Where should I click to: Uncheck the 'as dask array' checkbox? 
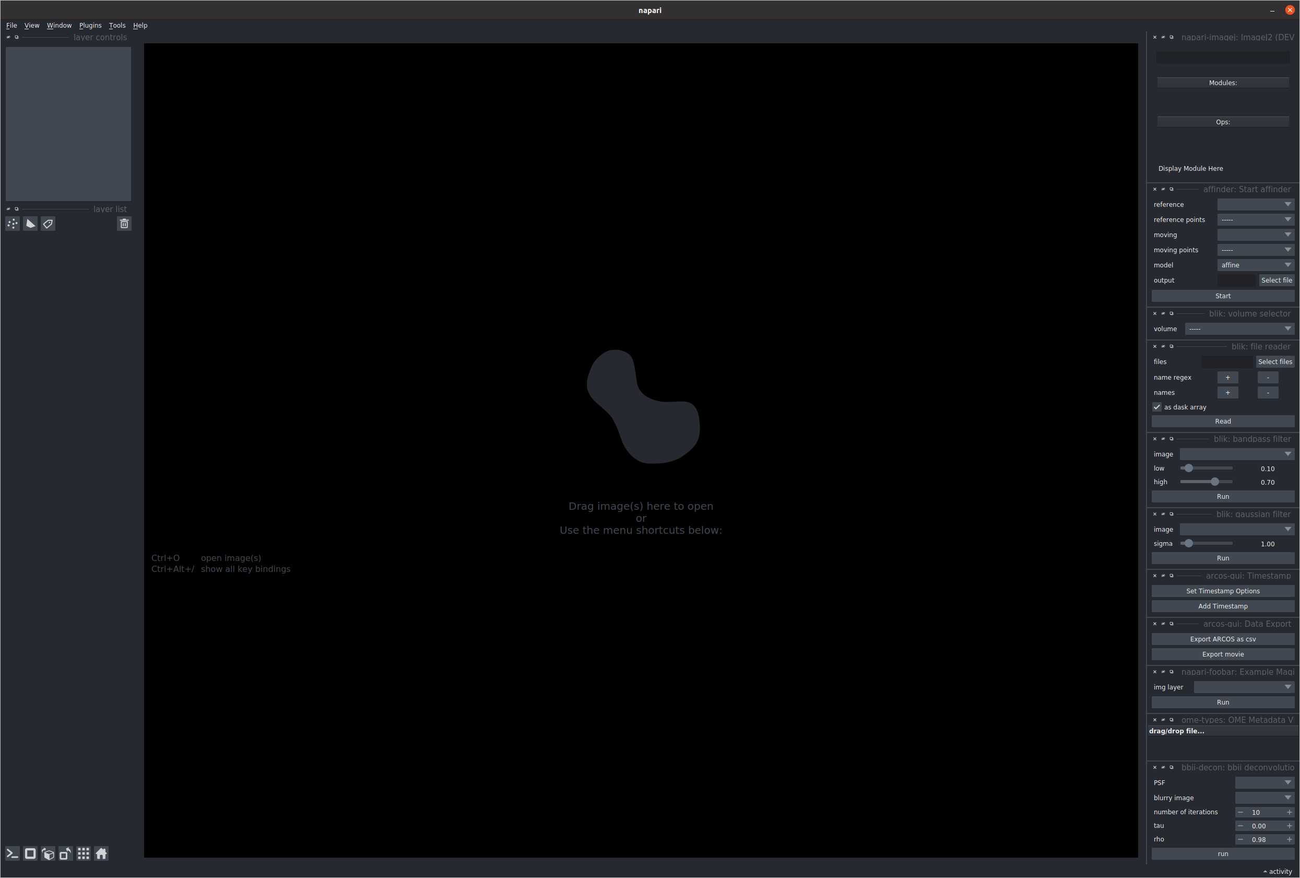(1157, 407)
